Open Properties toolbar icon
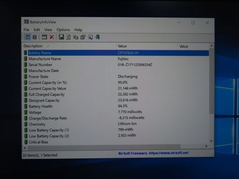This screenshot has width=239, height=179. 83,37
